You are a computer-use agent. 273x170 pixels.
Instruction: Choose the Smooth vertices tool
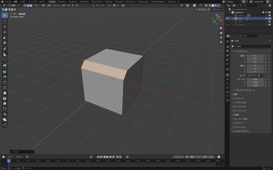coord(5,103)
